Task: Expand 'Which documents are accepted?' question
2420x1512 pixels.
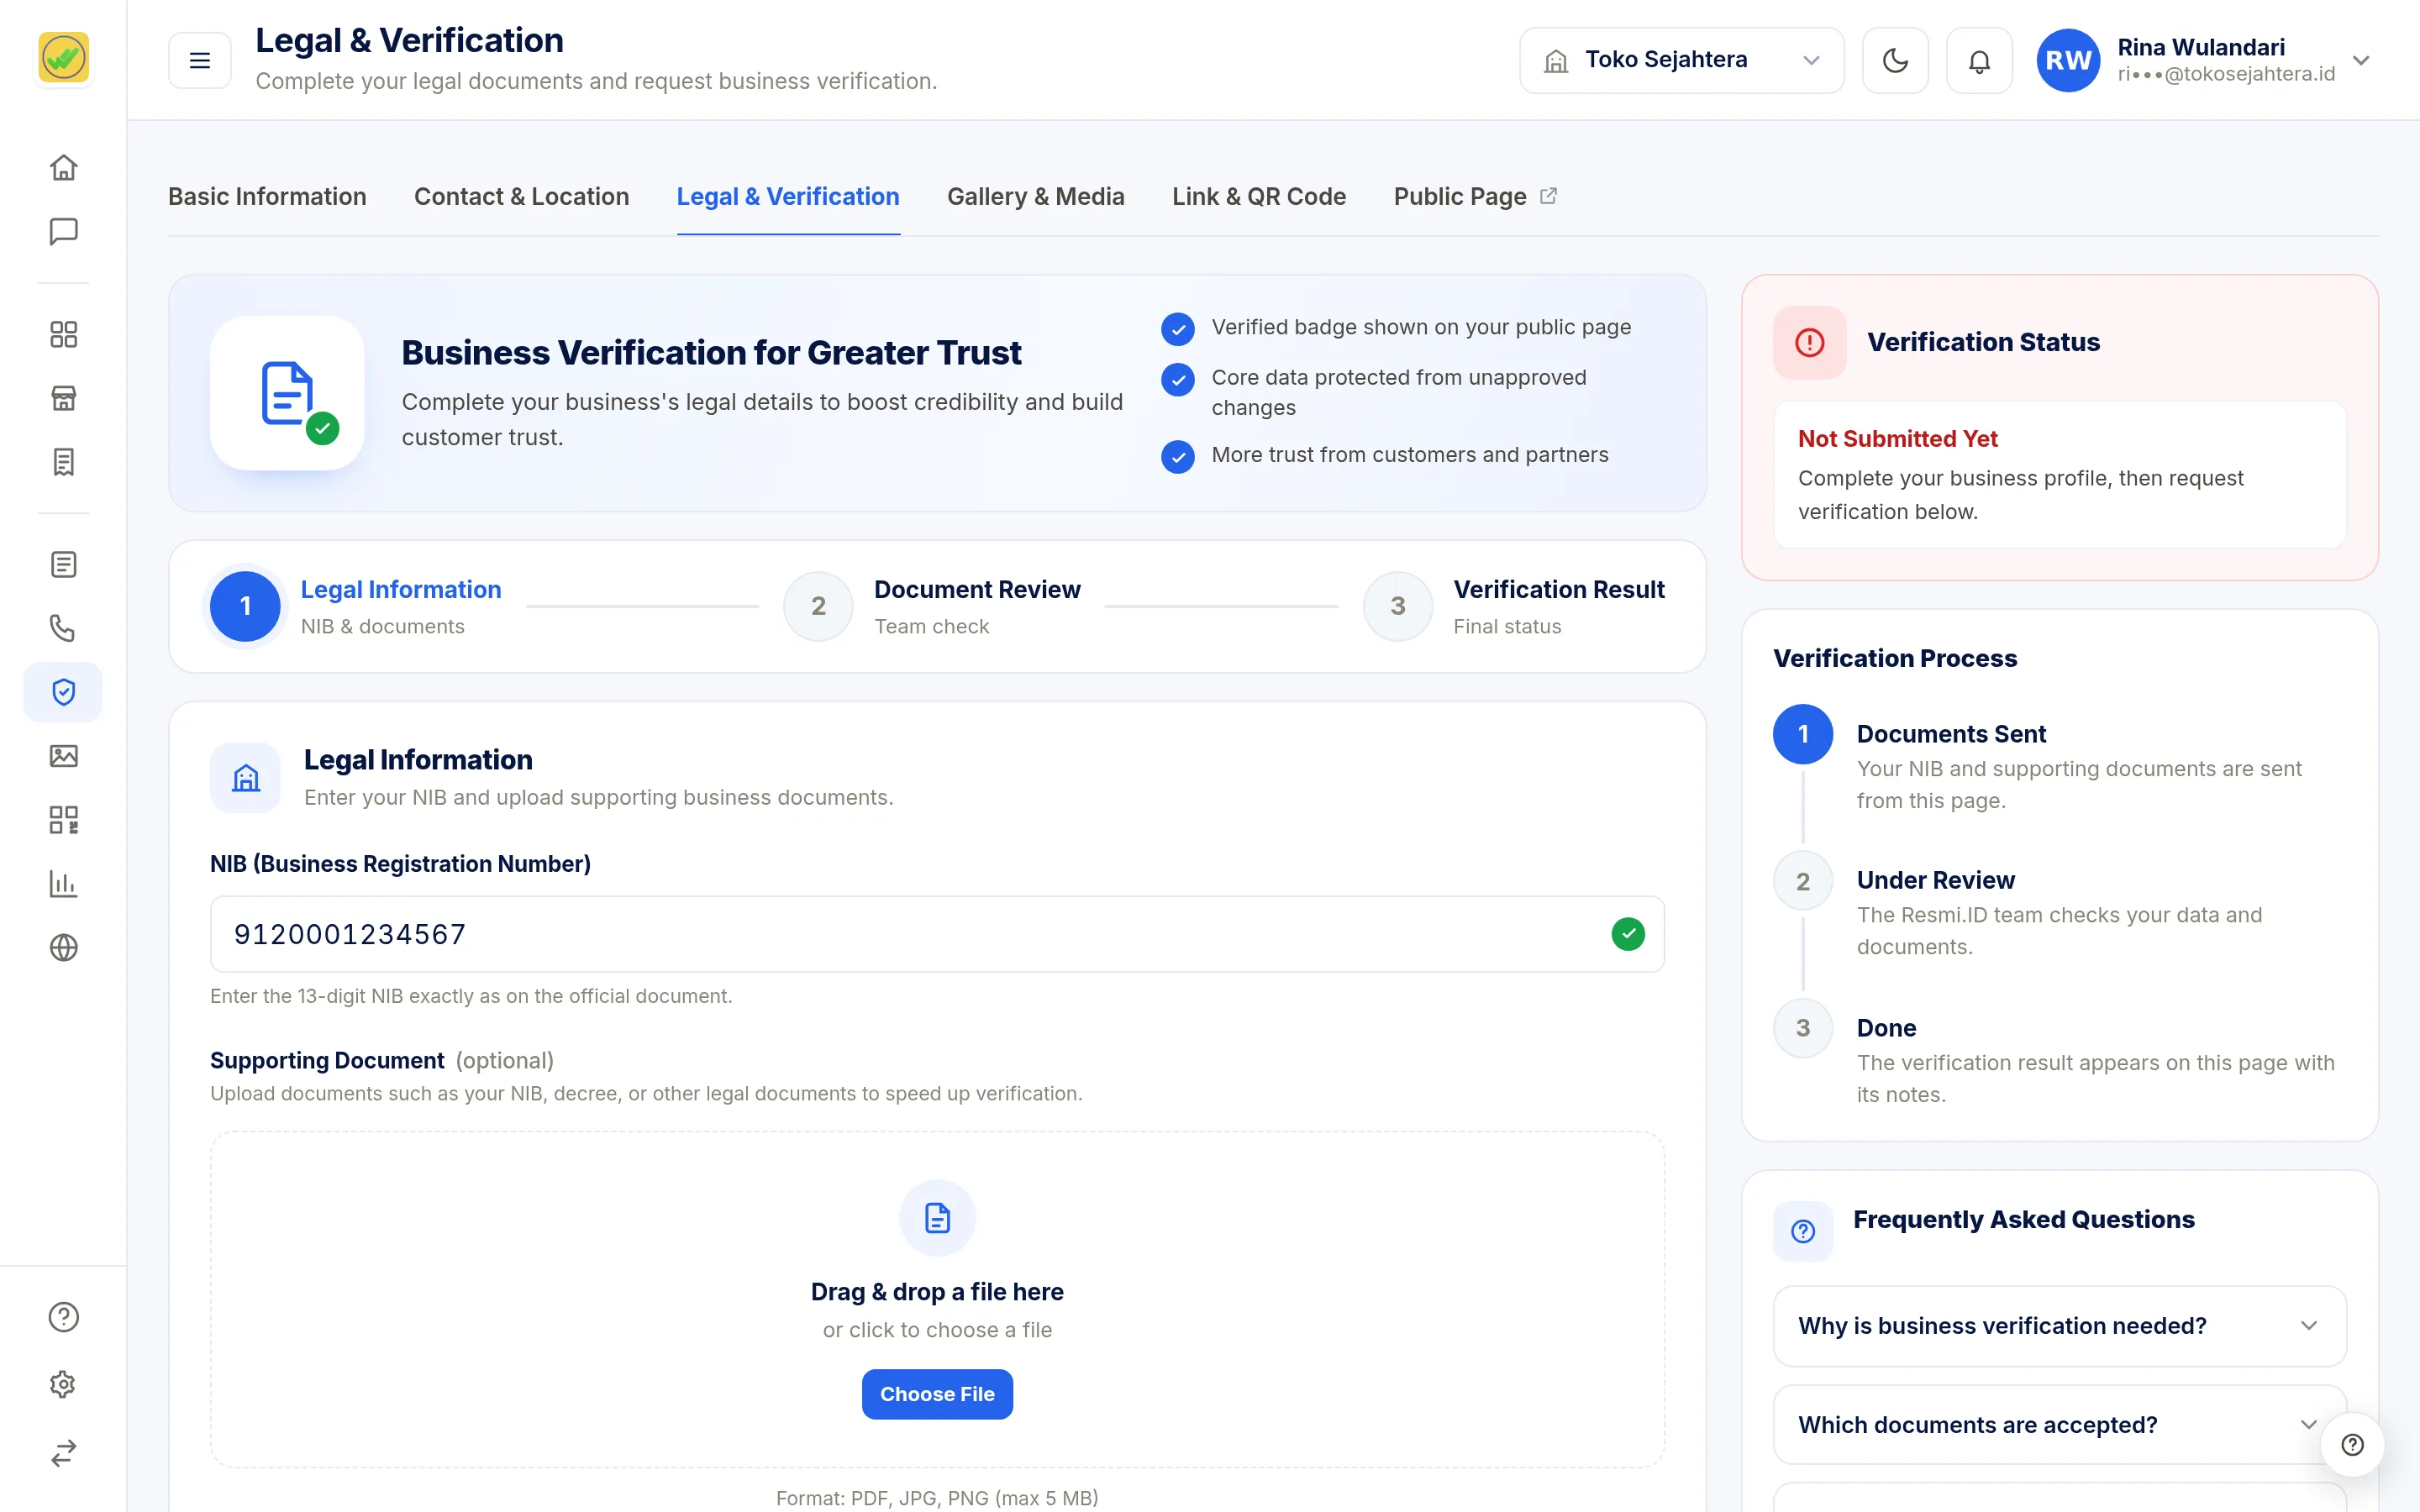Action: pos(2059,1425)
